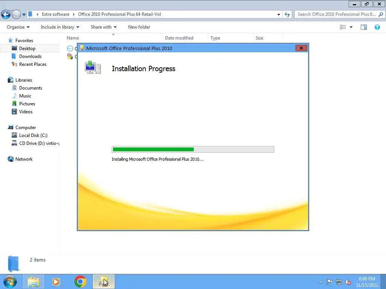The height and width of the screenshot is (289, 386).
Task: Open the Music library
Action: 25,96
